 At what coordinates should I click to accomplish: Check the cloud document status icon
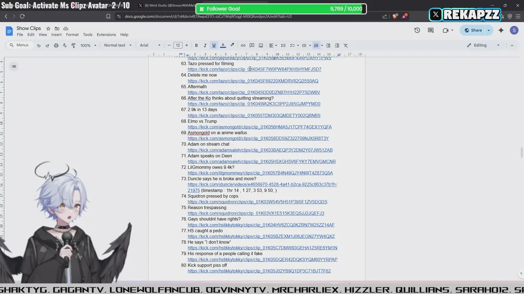coord(66,29)
